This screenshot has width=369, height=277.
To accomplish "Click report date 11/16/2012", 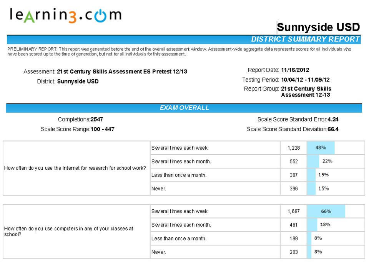I will point(295,70).
